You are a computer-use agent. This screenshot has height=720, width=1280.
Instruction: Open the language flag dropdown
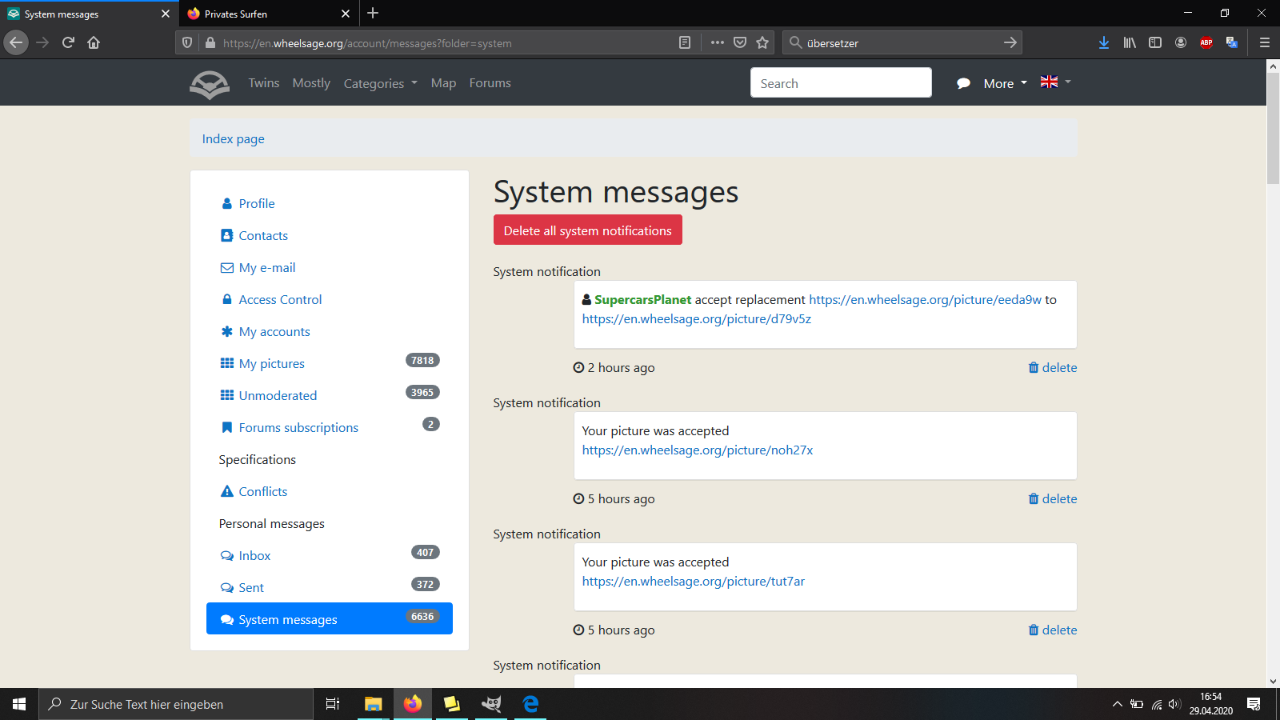point(1055,82)
